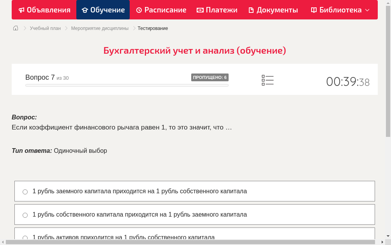Switch to the Расписание section
The width and height of the screenshot is (391, 245).
[x=161, y=10]
